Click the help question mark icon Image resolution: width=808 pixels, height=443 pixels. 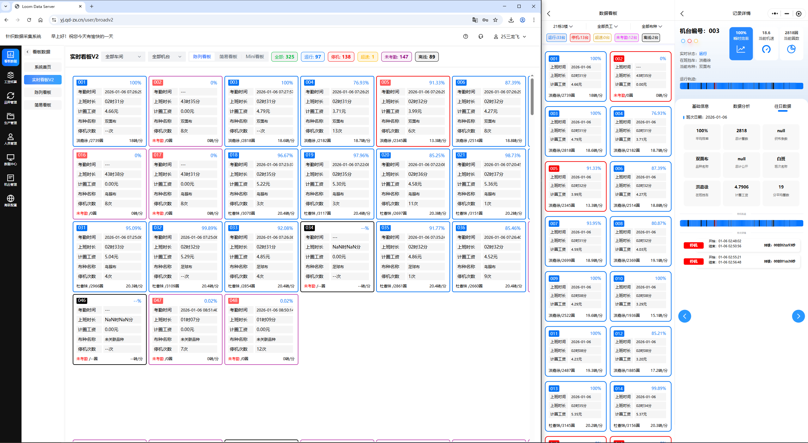pos(465,36)
